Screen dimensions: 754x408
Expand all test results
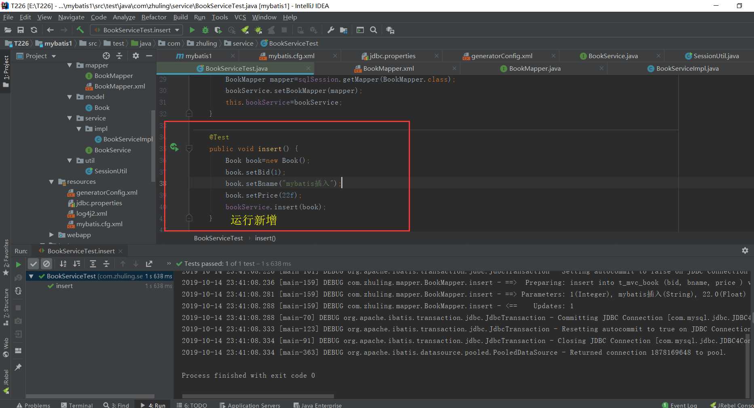(93, 264)
